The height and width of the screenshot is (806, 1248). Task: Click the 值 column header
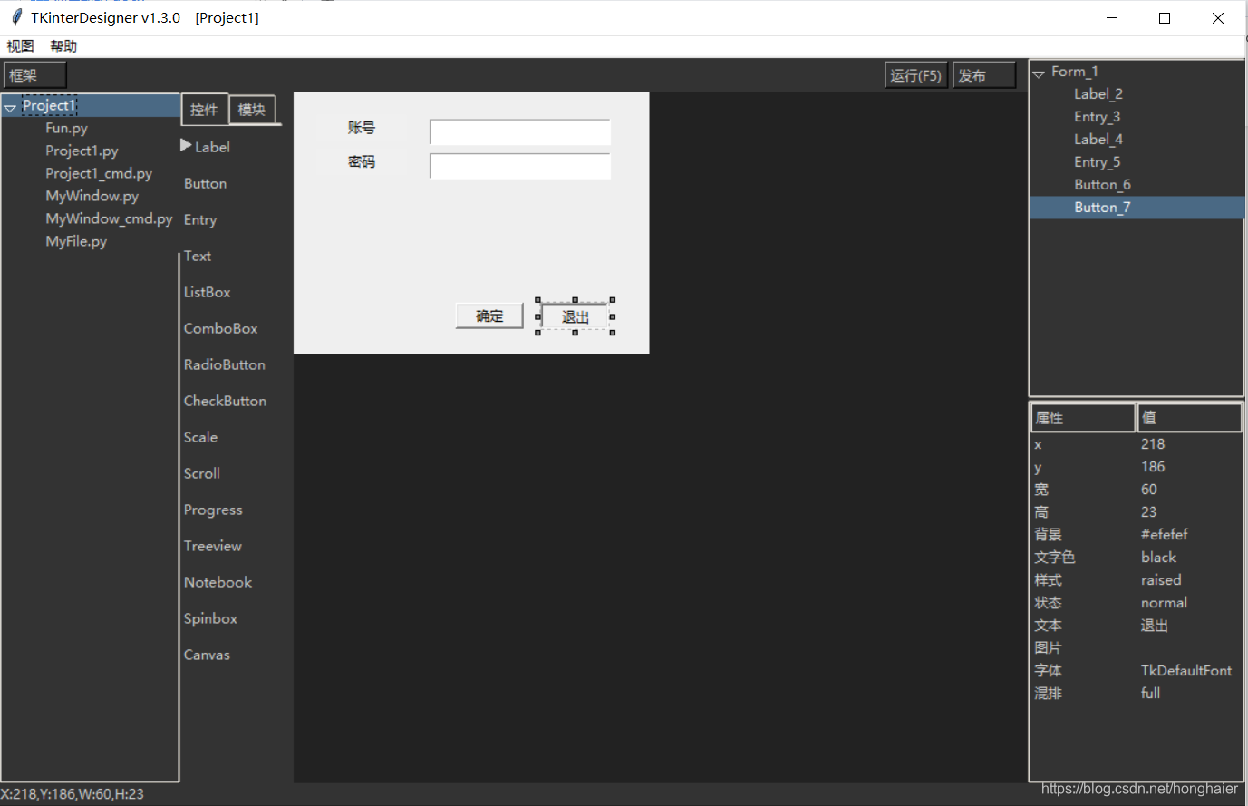pos(1190,418)
